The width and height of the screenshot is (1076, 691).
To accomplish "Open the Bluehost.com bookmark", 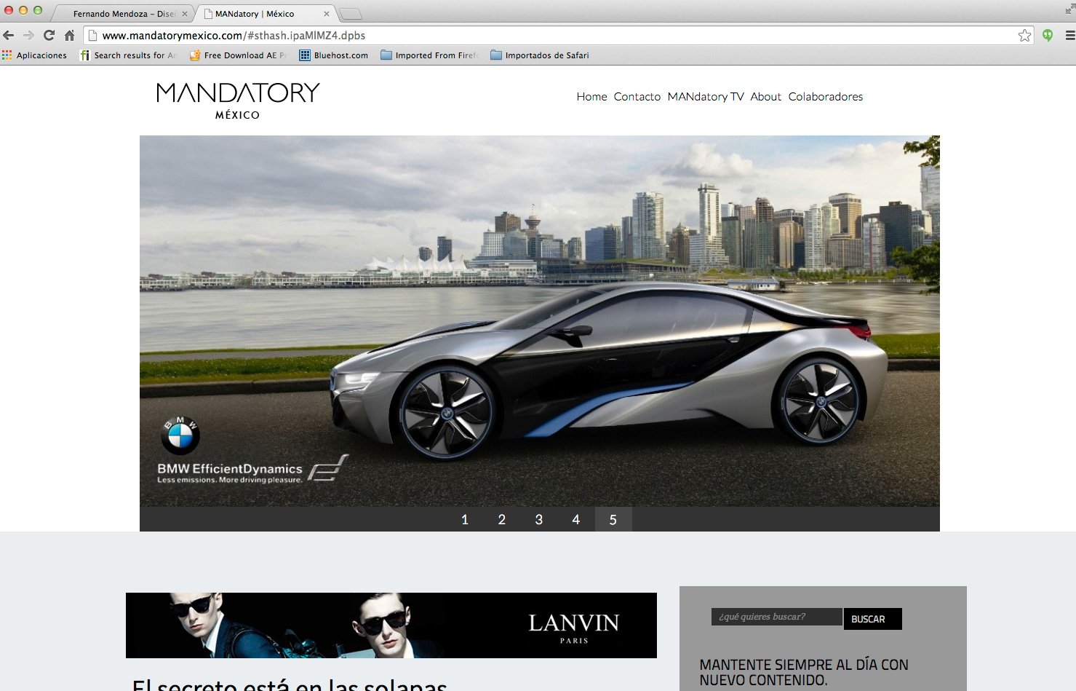I will tap(334, 55).
